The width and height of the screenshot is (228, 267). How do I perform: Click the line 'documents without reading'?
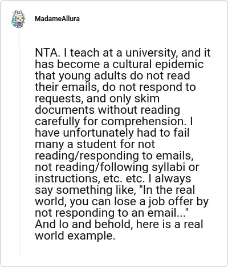[x=107, y=110]
